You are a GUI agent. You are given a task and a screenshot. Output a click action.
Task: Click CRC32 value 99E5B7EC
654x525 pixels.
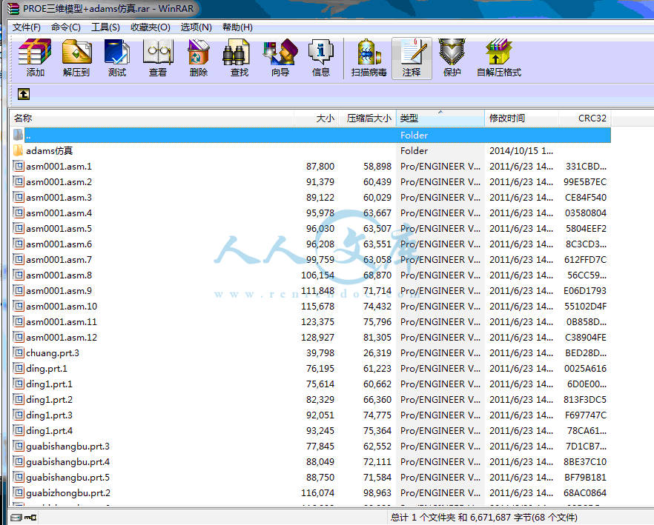coord(585,181)
